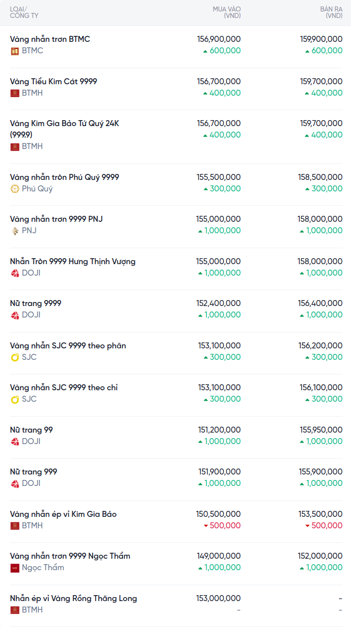Click the Mua vào (VND) column header

[227, 12]
